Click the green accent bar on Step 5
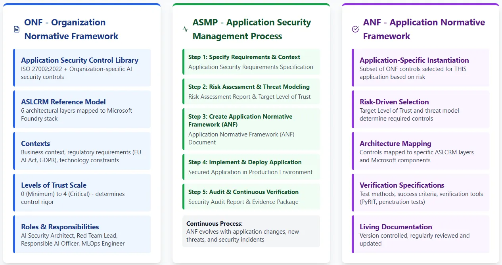This screenshot has width=502, height=265. click(184, 196)
